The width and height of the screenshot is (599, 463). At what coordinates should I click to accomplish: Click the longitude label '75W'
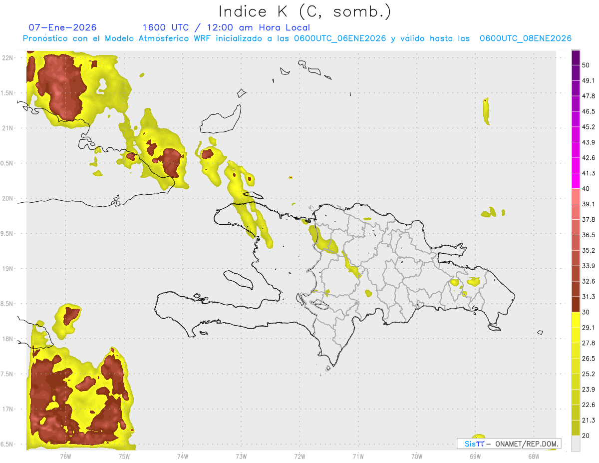[x=124, y=457]
